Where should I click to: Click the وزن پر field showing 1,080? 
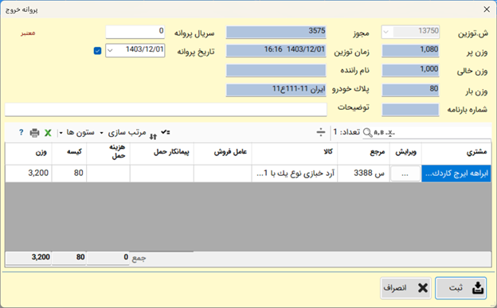pos(410,51)
